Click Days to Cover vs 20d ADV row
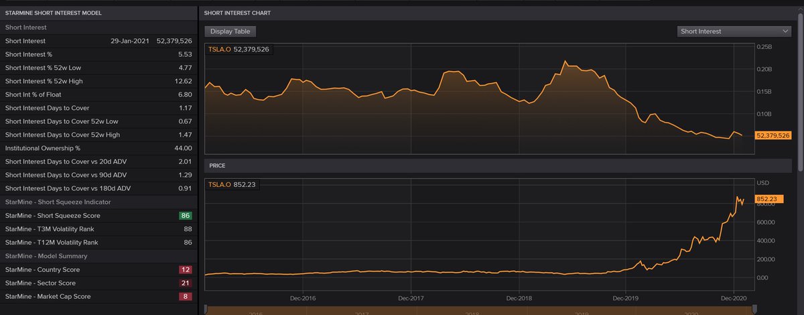This screenshot has height=315, width=804. coord(98,162)
